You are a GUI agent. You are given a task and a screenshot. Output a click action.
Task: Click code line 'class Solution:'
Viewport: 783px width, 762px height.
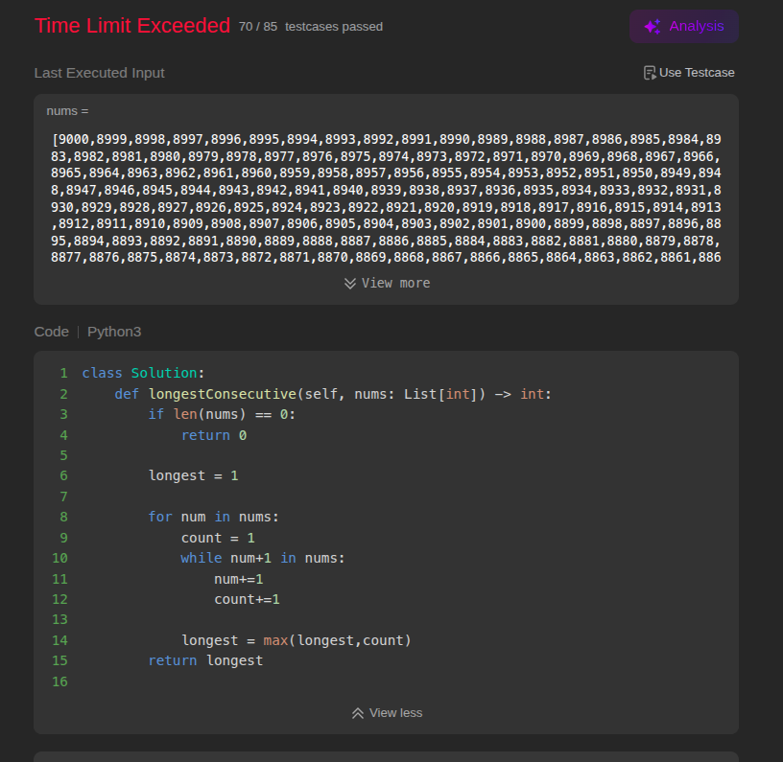pos(143,373)
